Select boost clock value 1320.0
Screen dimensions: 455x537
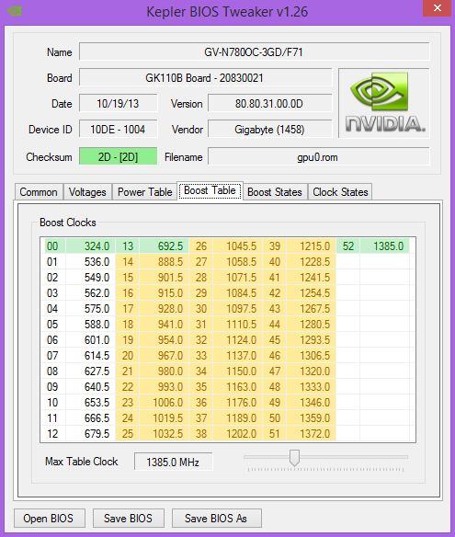(x=312, y=371)
